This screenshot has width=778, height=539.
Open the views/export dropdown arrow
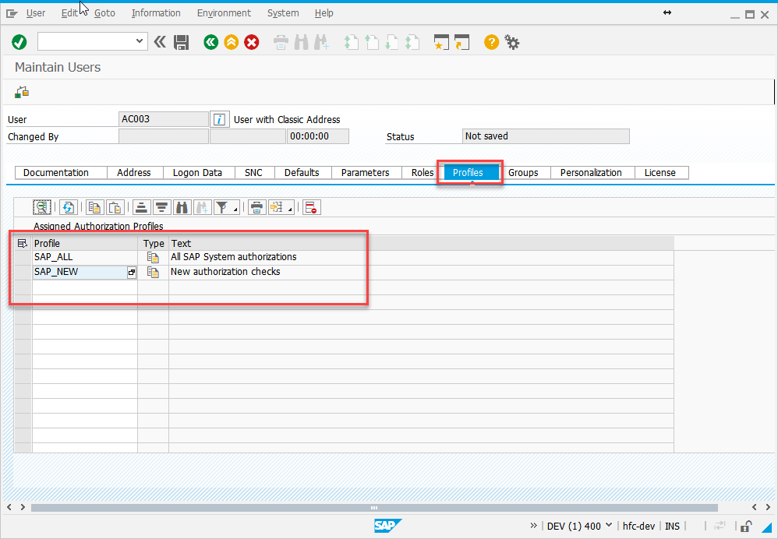tap(290, 210)
